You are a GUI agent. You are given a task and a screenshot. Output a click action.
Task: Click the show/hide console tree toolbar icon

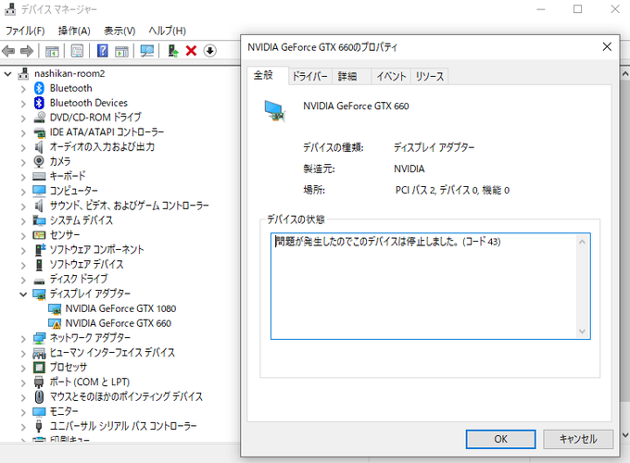[x=52, y=51]
